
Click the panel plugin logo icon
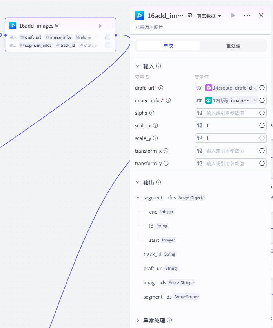pos(140,15)
